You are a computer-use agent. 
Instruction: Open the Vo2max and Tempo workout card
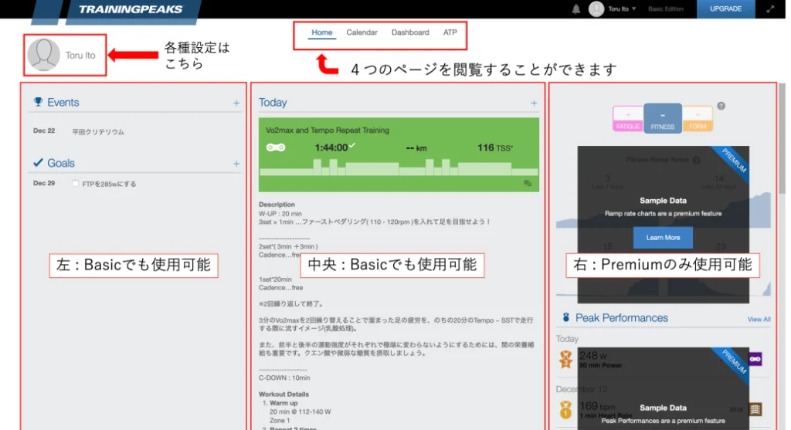[399, 154]
